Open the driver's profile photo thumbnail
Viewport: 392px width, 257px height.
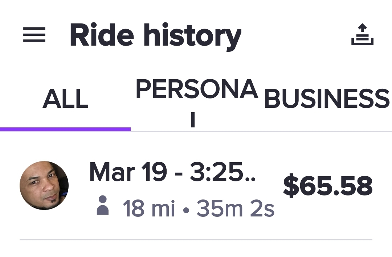44,185
